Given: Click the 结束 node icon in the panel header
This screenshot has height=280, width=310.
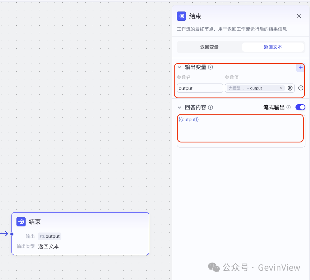Looking at the screenshot, I should [181, 16].
